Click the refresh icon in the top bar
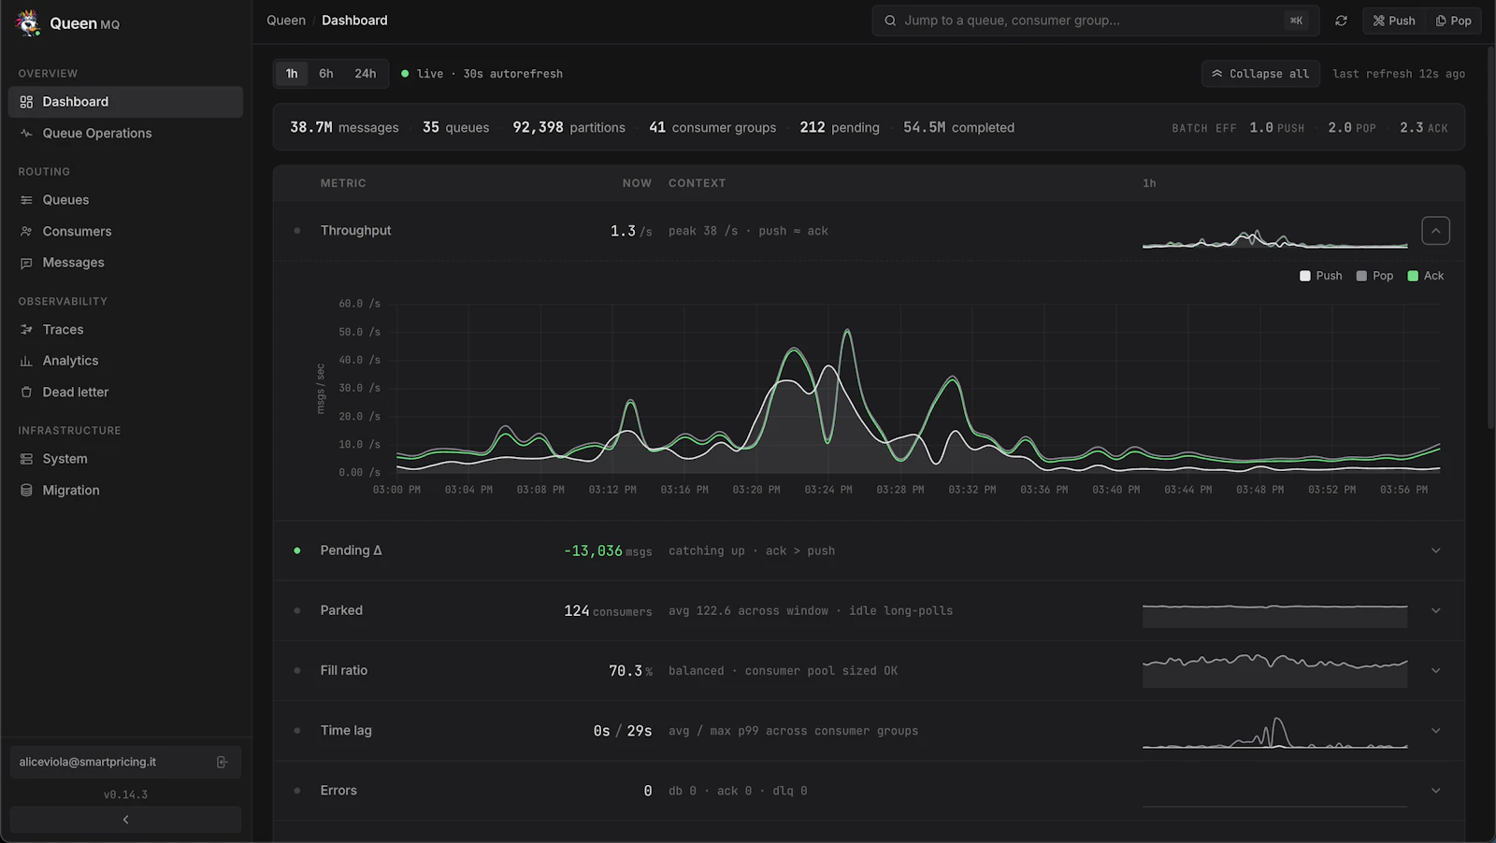 (x=1341, y=21)
